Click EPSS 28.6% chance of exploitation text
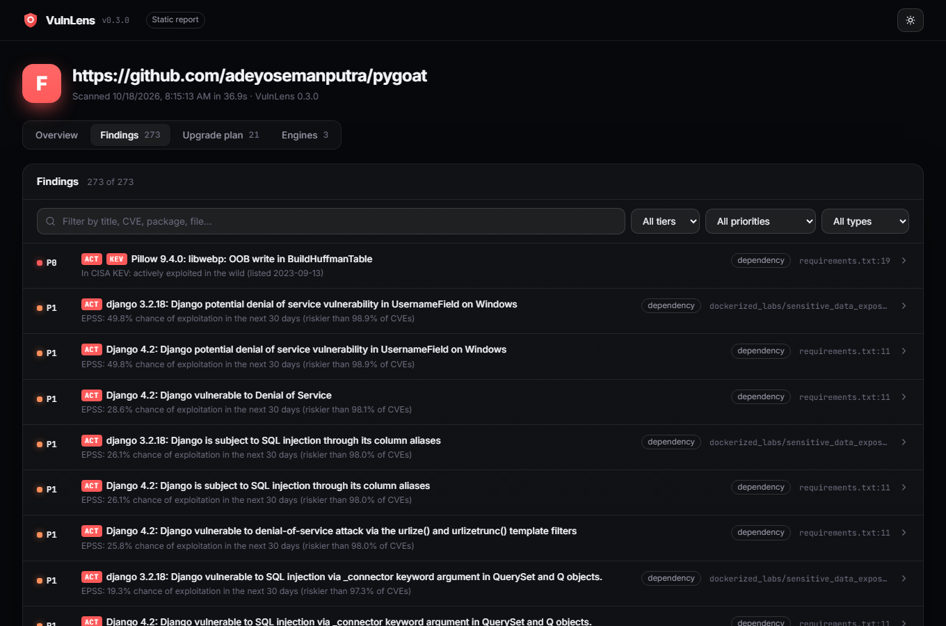Viewport: 946px width, 626px height. 246,410
